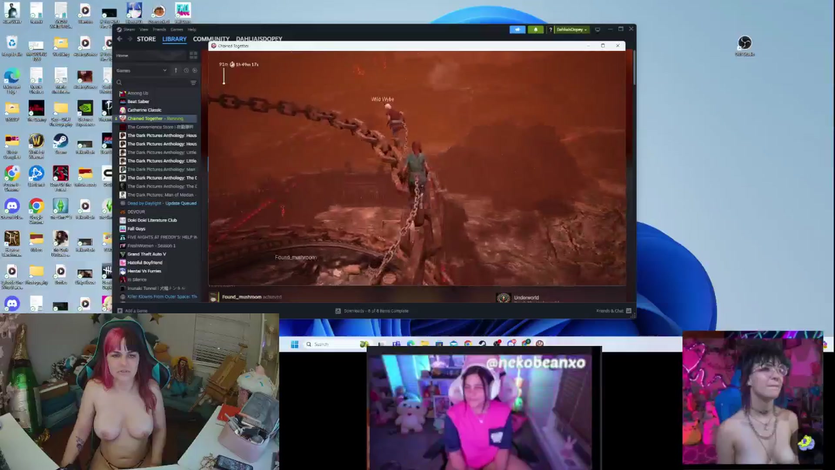Open Steam's green notifications bell
The height and width of the screenshot is (470, 835).
pyautogui.click(x=535, y=30)
